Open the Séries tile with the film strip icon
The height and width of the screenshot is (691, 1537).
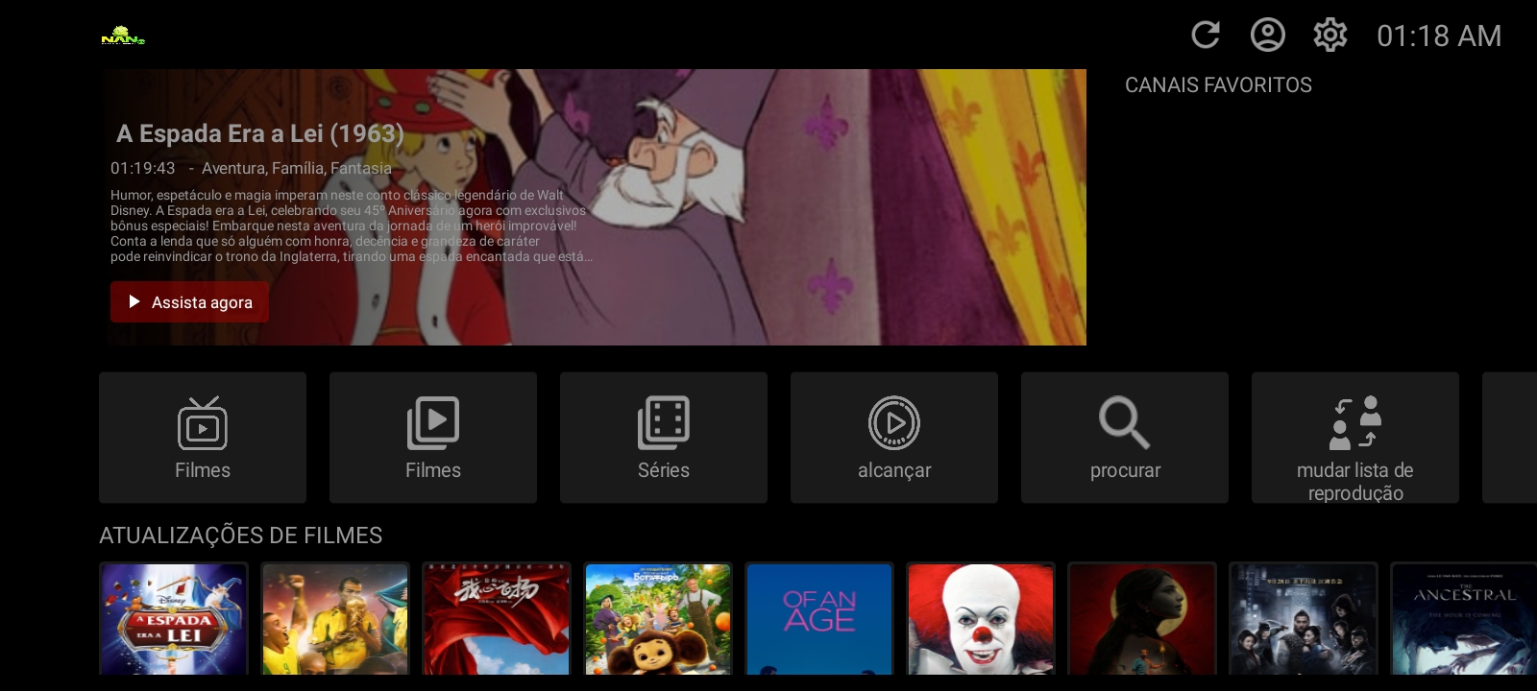pyautogui.click(x=664, y=438)
